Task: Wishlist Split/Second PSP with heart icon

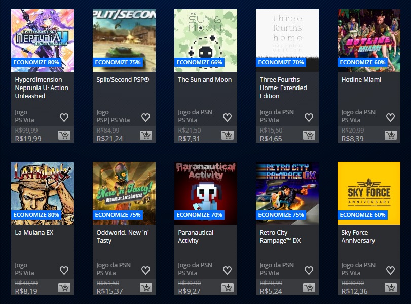Action: (146, 117)
